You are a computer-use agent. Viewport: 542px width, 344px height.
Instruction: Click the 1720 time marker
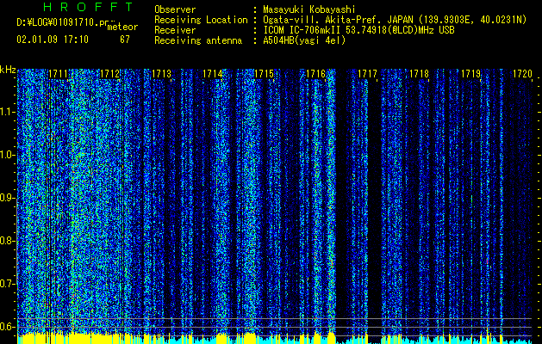pos(522,74)
